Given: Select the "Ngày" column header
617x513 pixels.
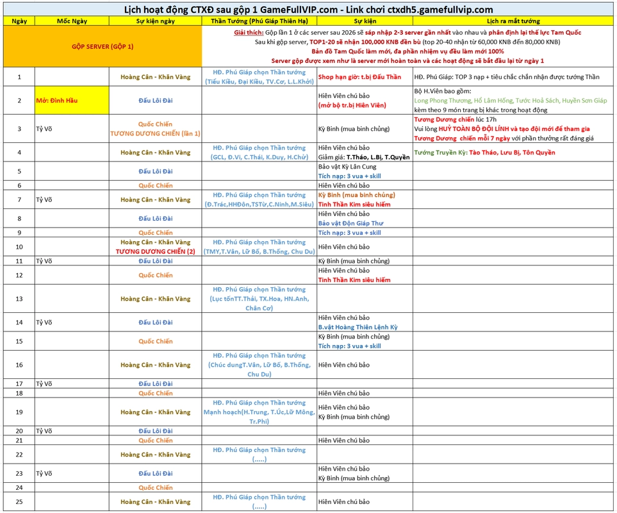Looking at the screenshot, I should 19,21.
